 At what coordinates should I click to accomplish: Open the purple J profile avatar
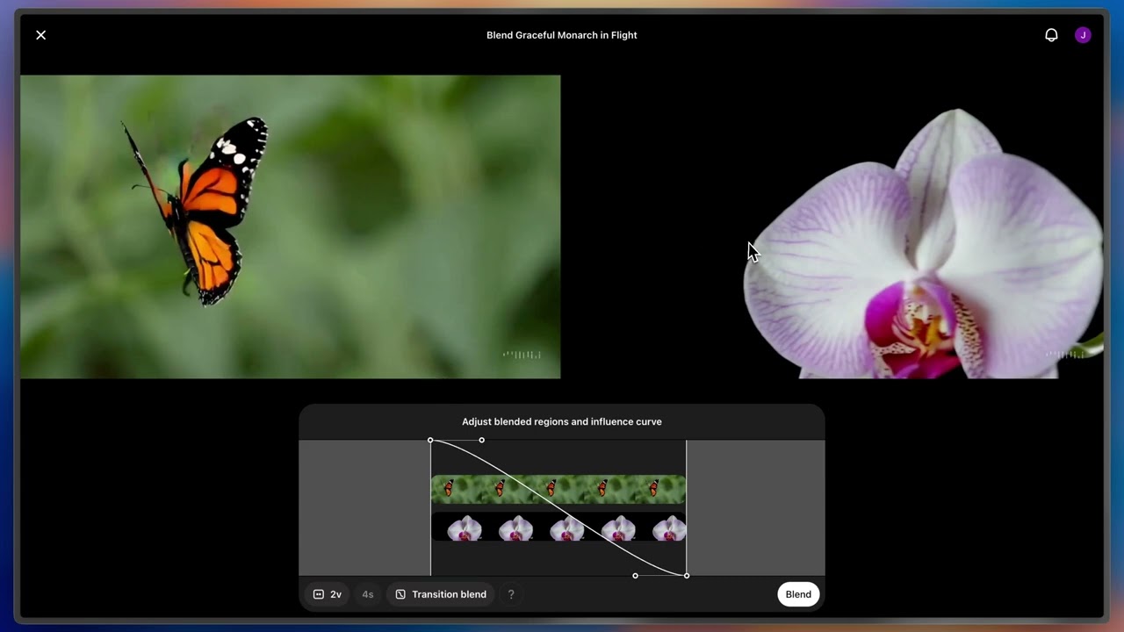[1083, 35]
